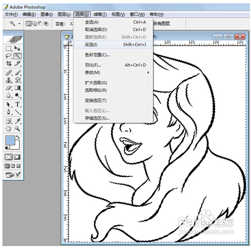Close the open 选择(S) menu
This screenshot has width=251, height=248.
pos(82,14)
